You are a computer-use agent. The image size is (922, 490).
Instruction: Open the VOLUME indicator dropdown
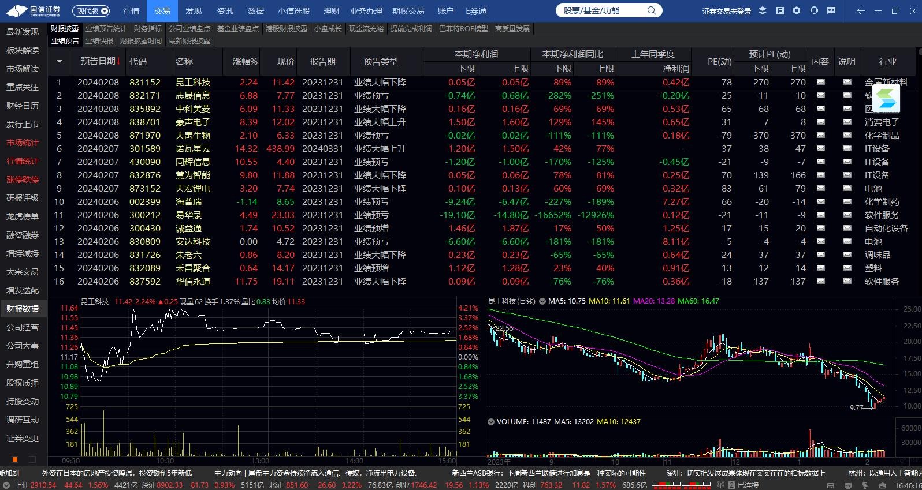pos(491,422)
